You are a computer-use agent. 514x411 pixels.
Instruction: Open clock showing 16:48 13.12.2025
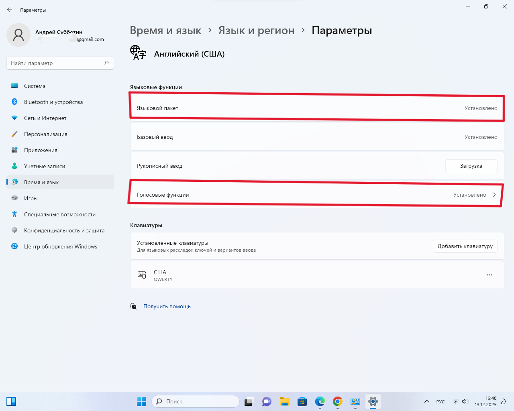(485, 401)
